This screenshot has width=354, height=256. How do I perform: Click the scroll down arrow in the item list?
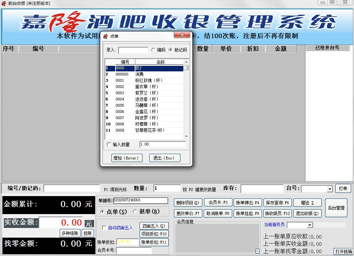(x=186, y=136)
